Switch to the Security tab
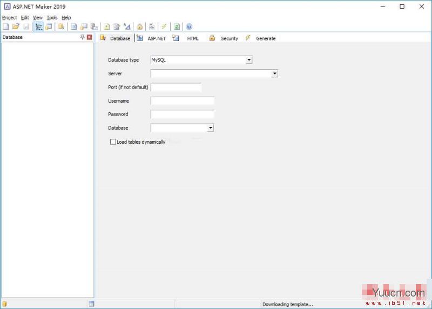 [224, 38]
